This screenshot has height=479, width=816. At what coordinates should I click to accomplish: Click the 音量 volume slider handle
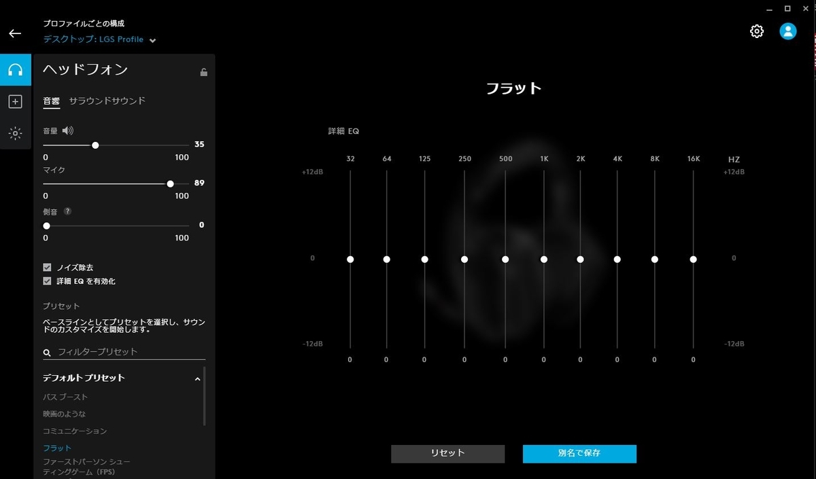pos(95,145)
